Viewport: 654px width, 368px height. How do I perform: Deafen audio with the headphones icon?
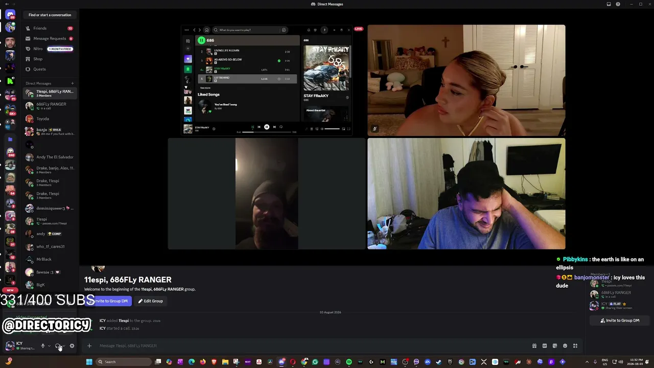58,346
